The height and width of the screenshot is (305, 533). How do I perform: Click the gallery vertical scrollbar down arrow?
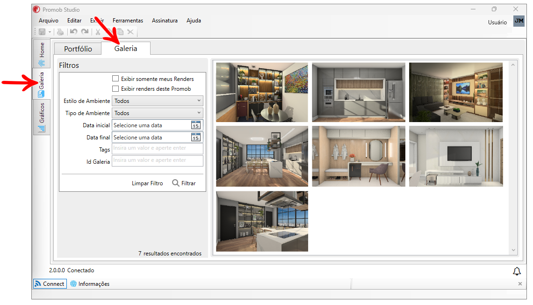[x=513, y=250]
